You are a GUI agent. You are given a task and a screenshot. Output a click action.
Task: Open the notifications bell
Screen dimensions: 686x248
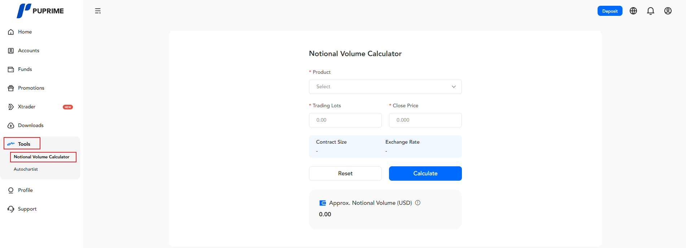(x=650, y=11)
